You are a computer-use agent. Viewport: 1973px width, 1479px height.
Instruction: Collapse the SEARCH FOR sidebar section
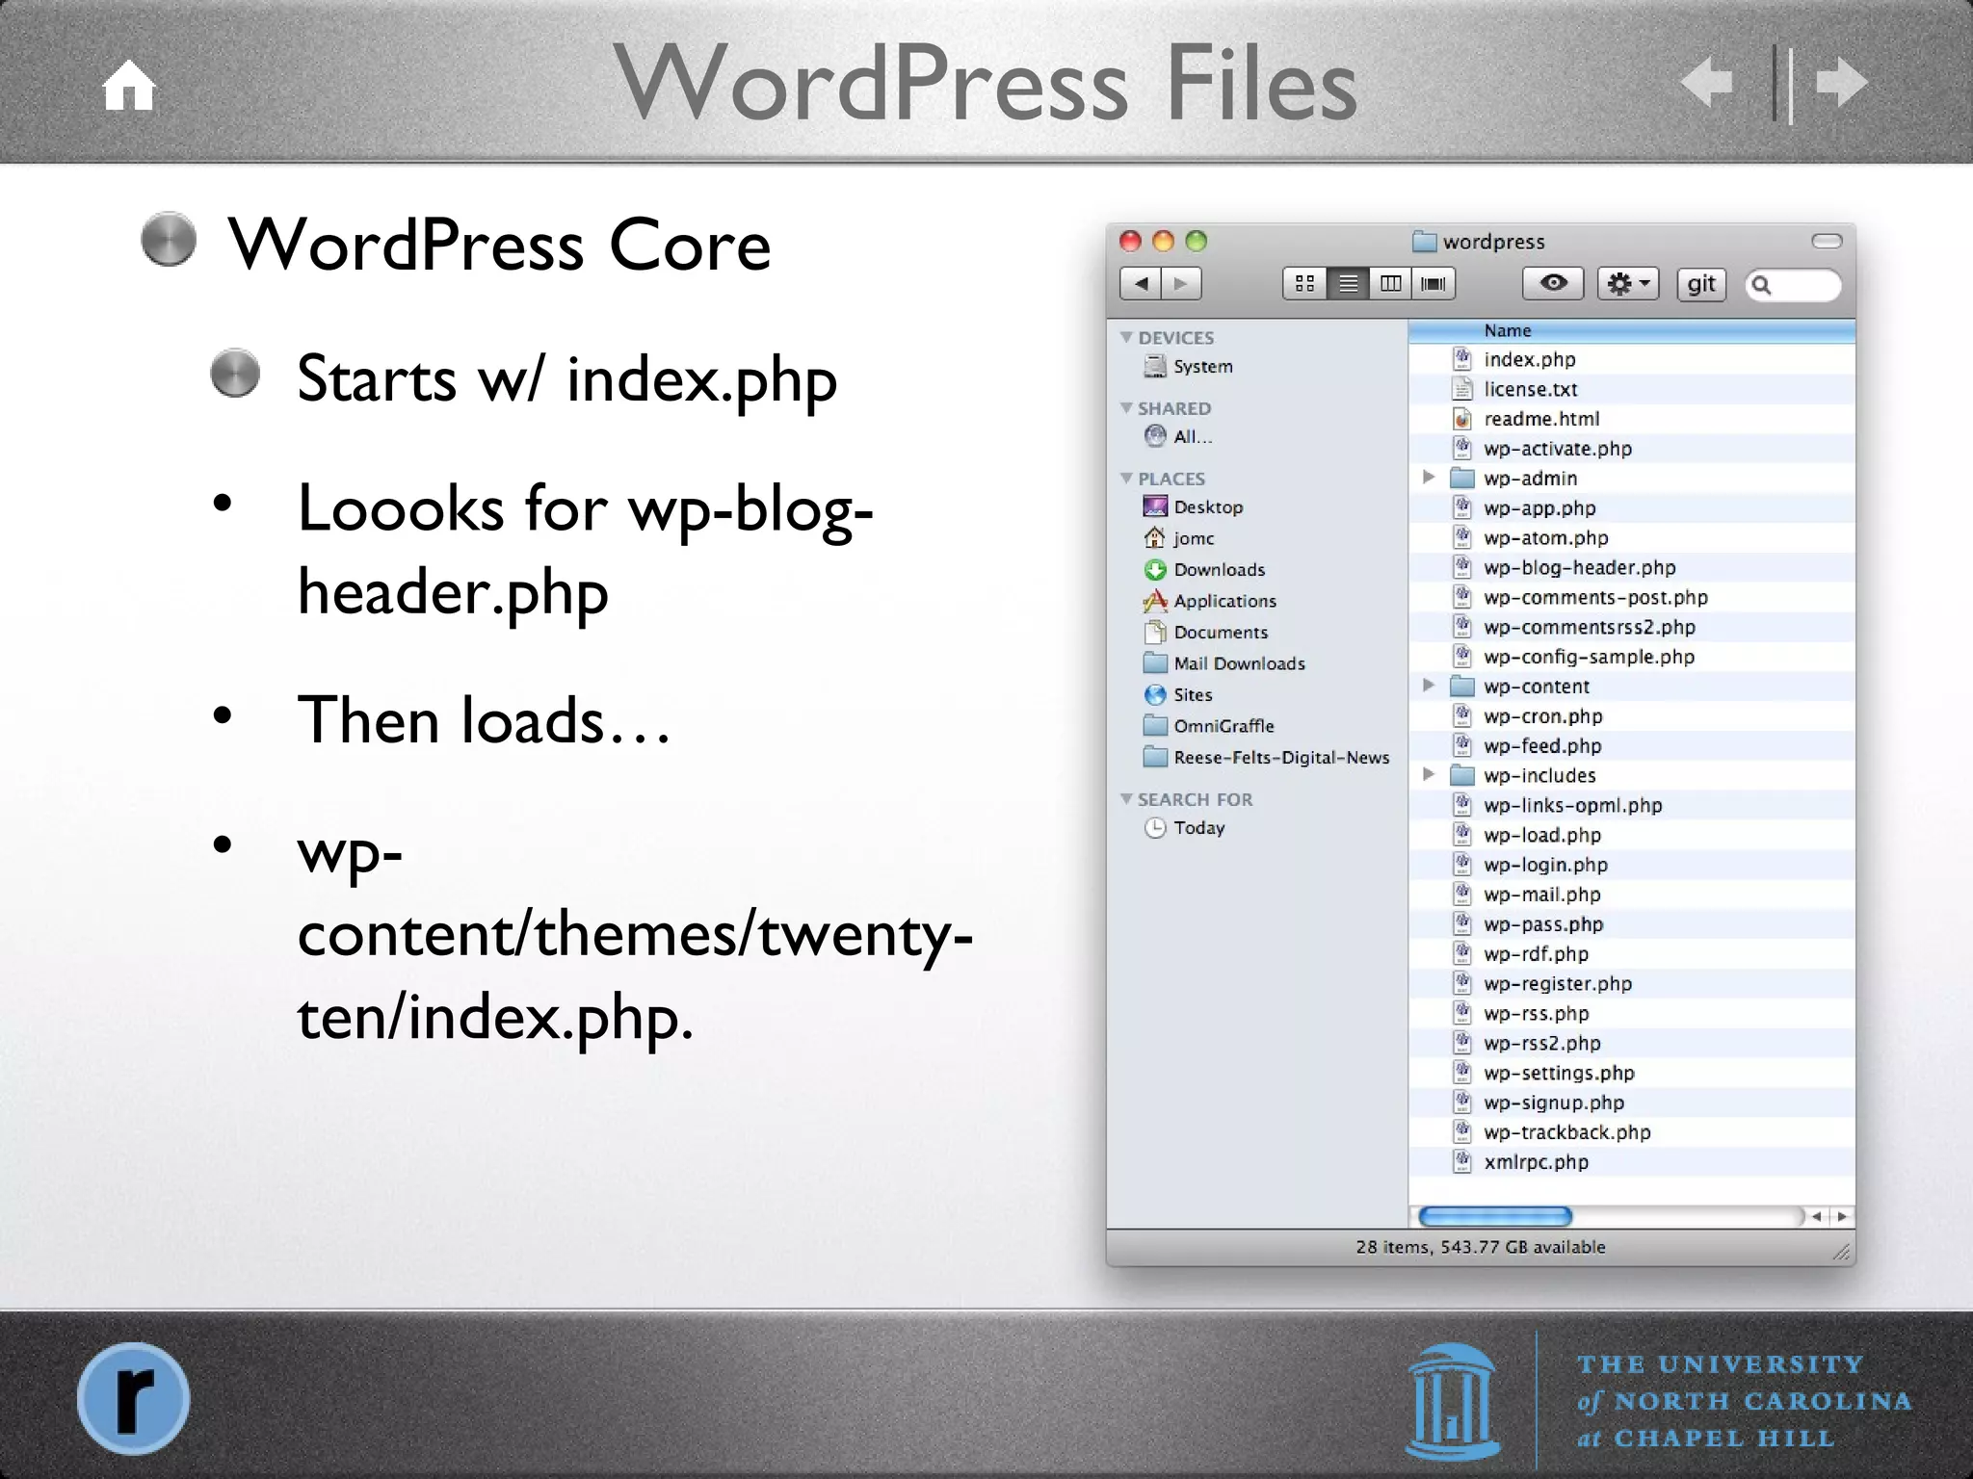(x=1126, y=798)
